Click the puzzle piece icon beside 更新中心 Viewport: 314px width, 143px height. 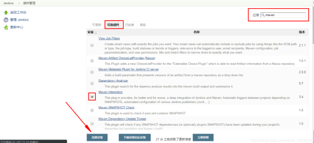tap(6, 27)
